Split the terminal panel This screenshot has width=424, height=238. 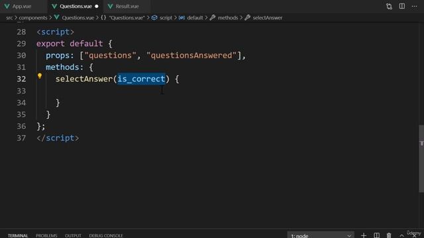tap(376, 235)
